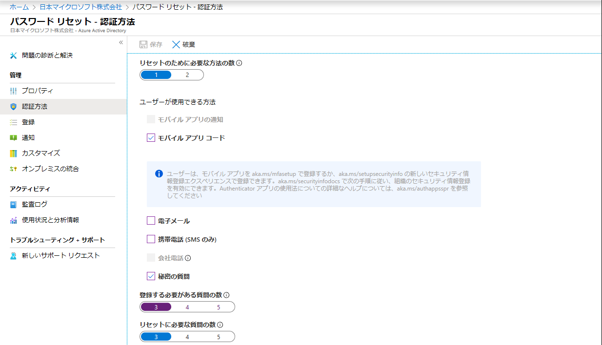
Task: Open プロパティ in the sidebar
Action: 63,91
